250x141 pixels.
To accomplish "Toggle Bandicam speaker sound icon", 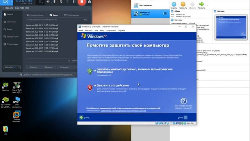I will [x=48, y=2].
